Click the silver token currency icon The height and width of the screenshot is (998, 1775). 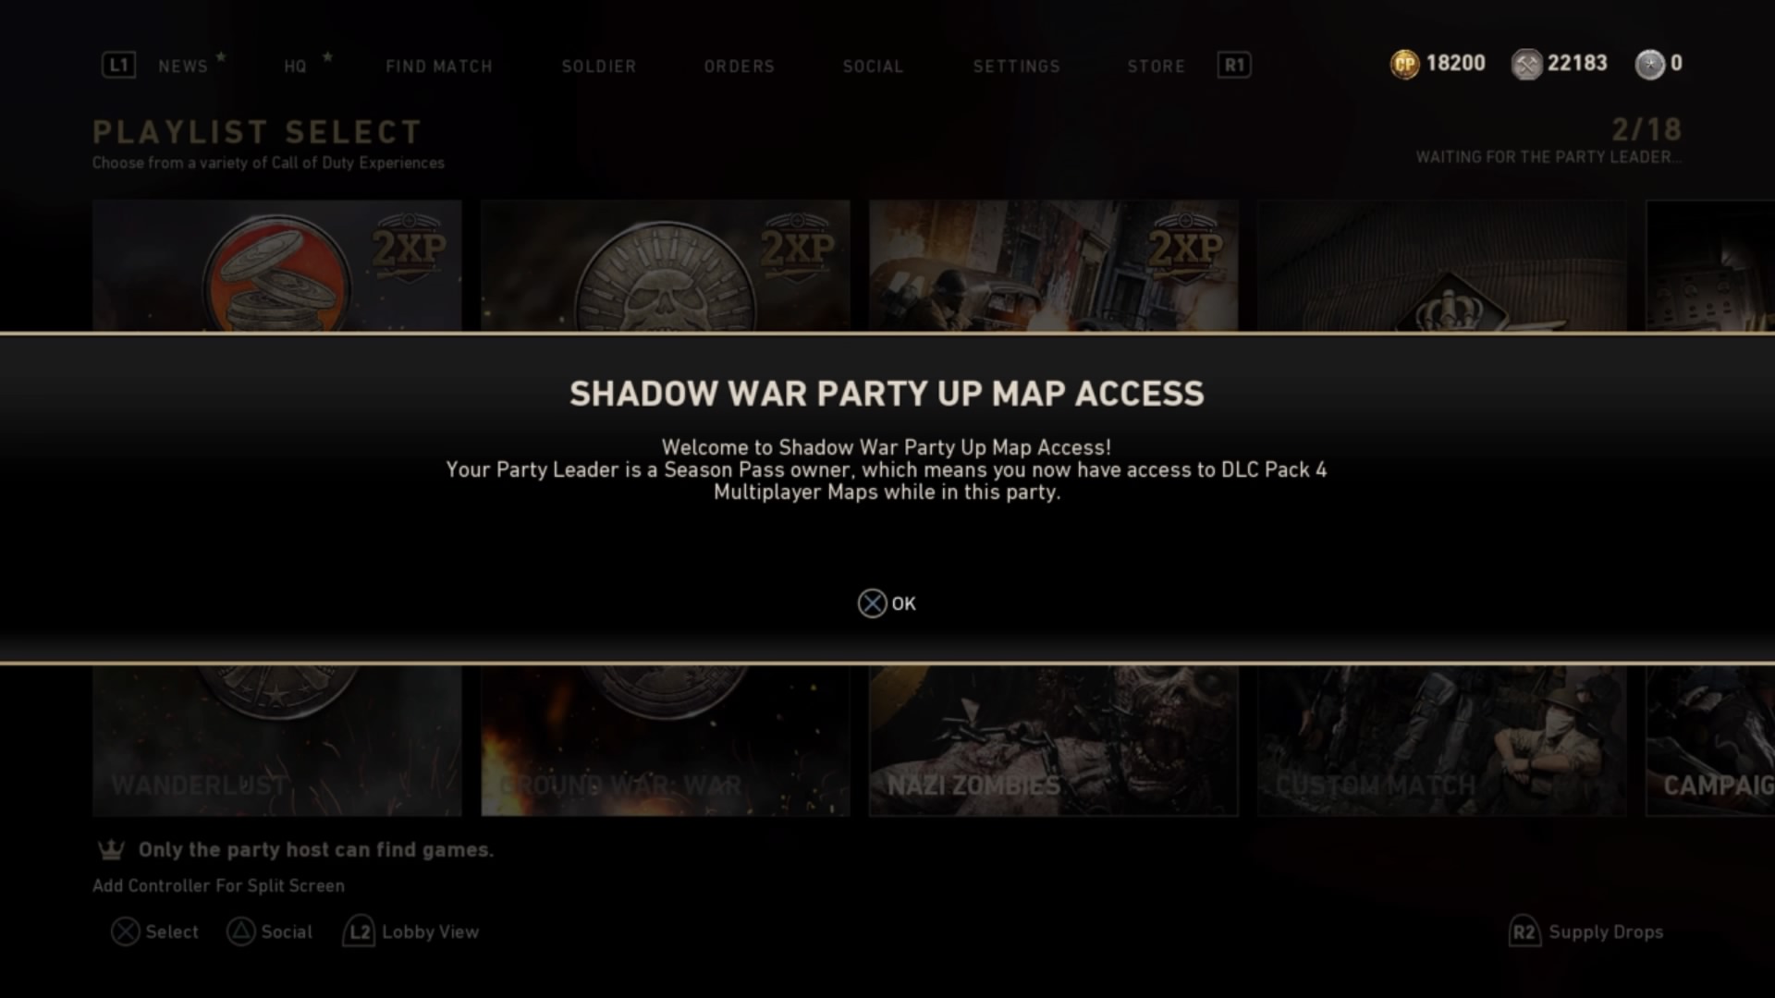pos(1649,64)
